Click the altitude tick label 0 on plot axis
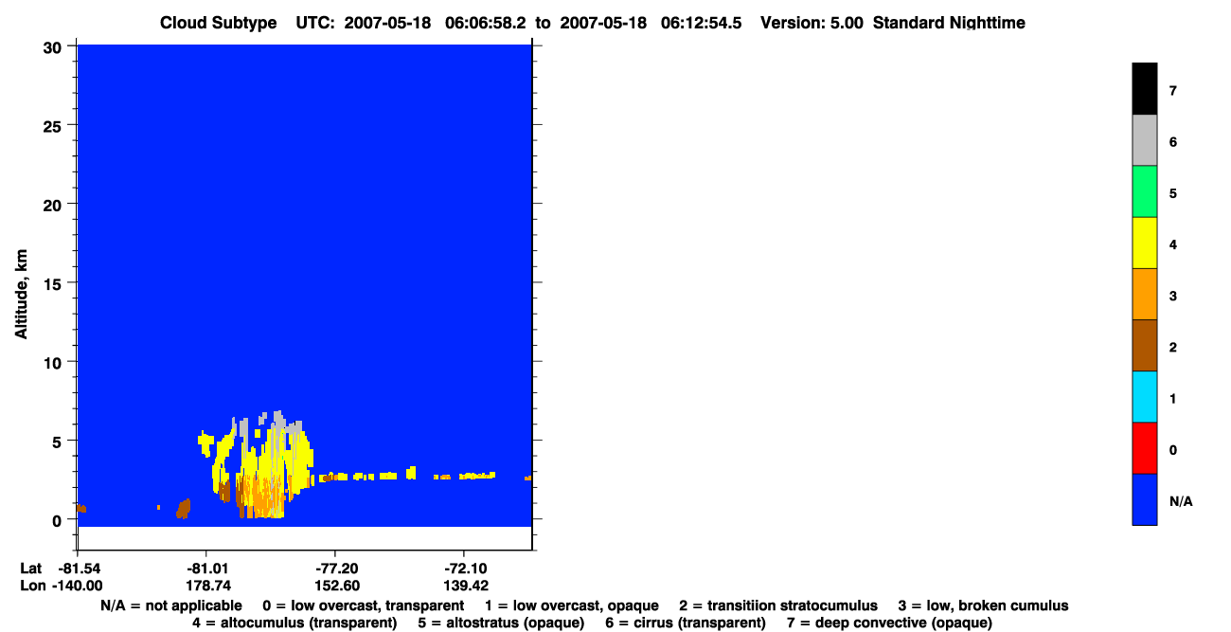Screen dimensions: 1231x632 (x=59, y=519)
